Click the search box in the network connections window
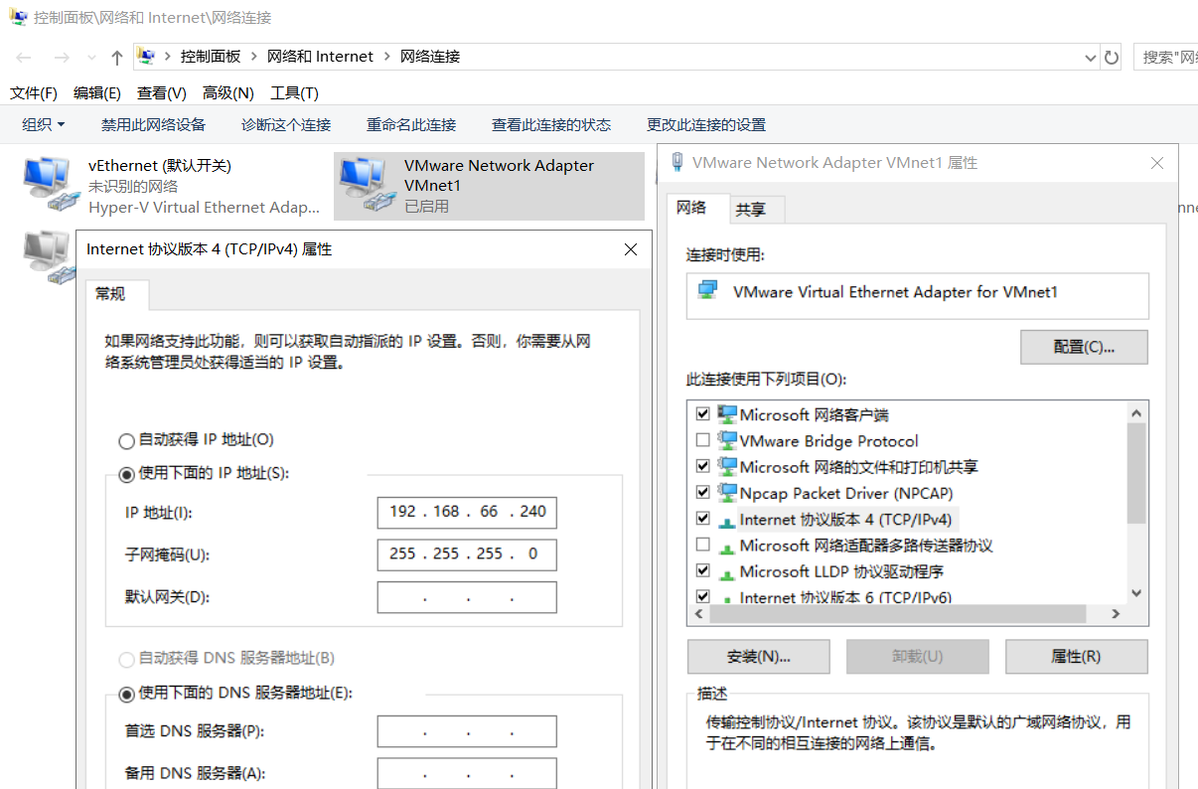The height and width of the screenshot is (789, 1198). coord(1166,57)
